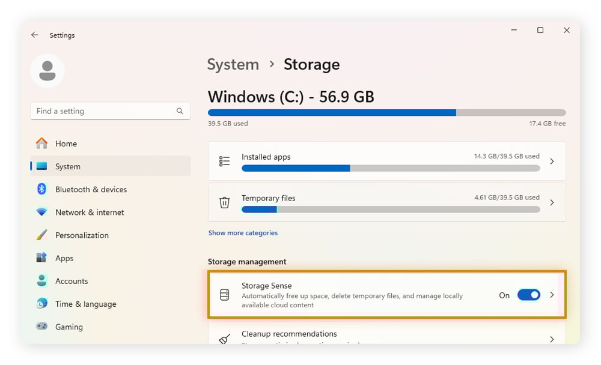Click the Temporary files trash can icon

(224, 203)
